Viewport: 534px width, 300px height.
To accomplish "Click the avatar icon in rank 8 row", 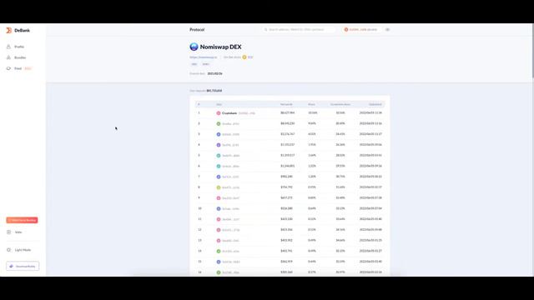I will click(x=219, y=187).
